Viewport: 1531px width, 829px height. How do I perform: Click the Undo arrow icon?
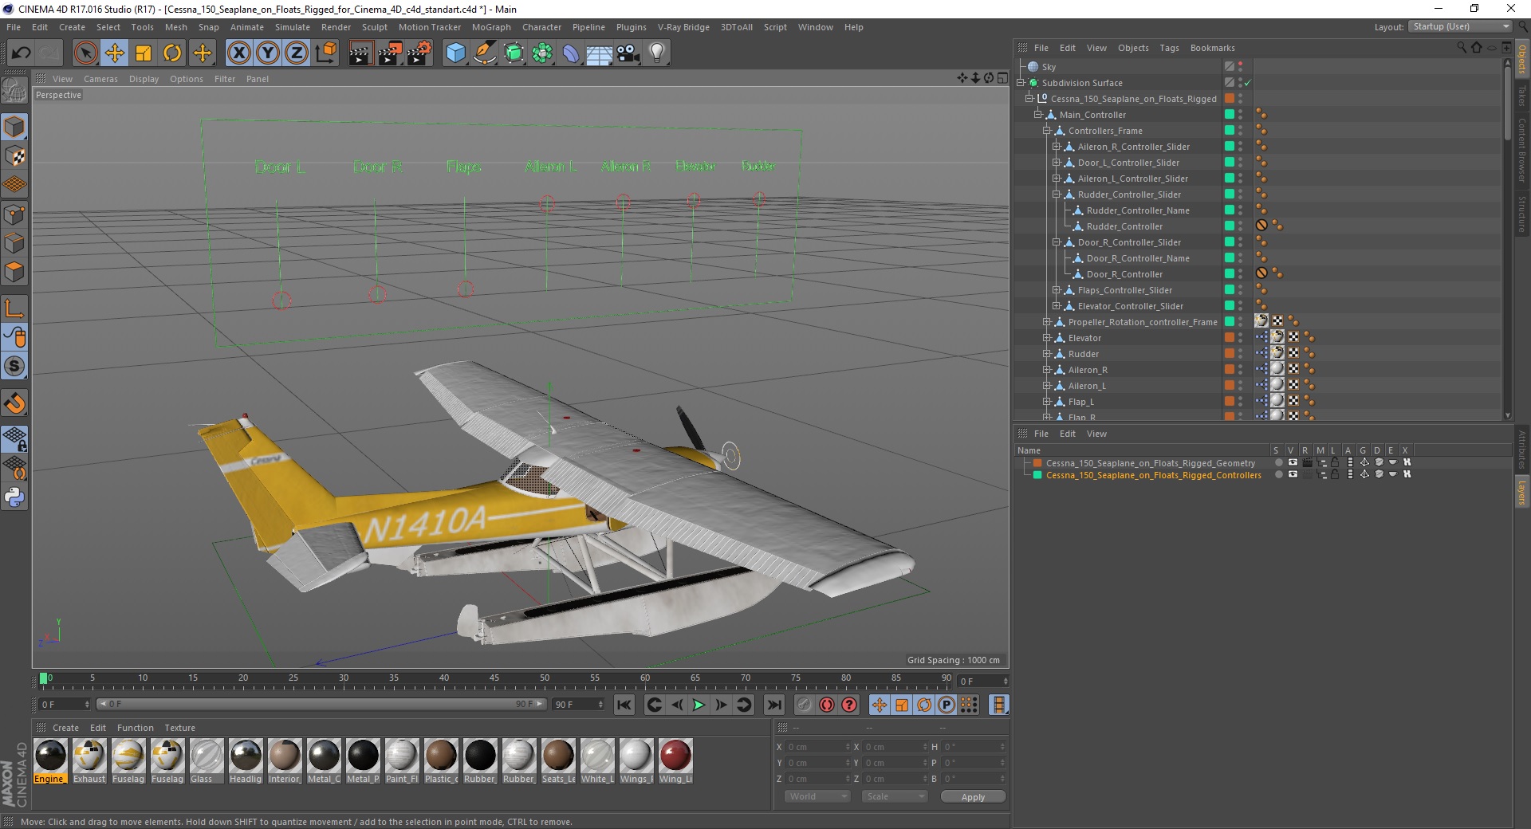click(22, 53)
